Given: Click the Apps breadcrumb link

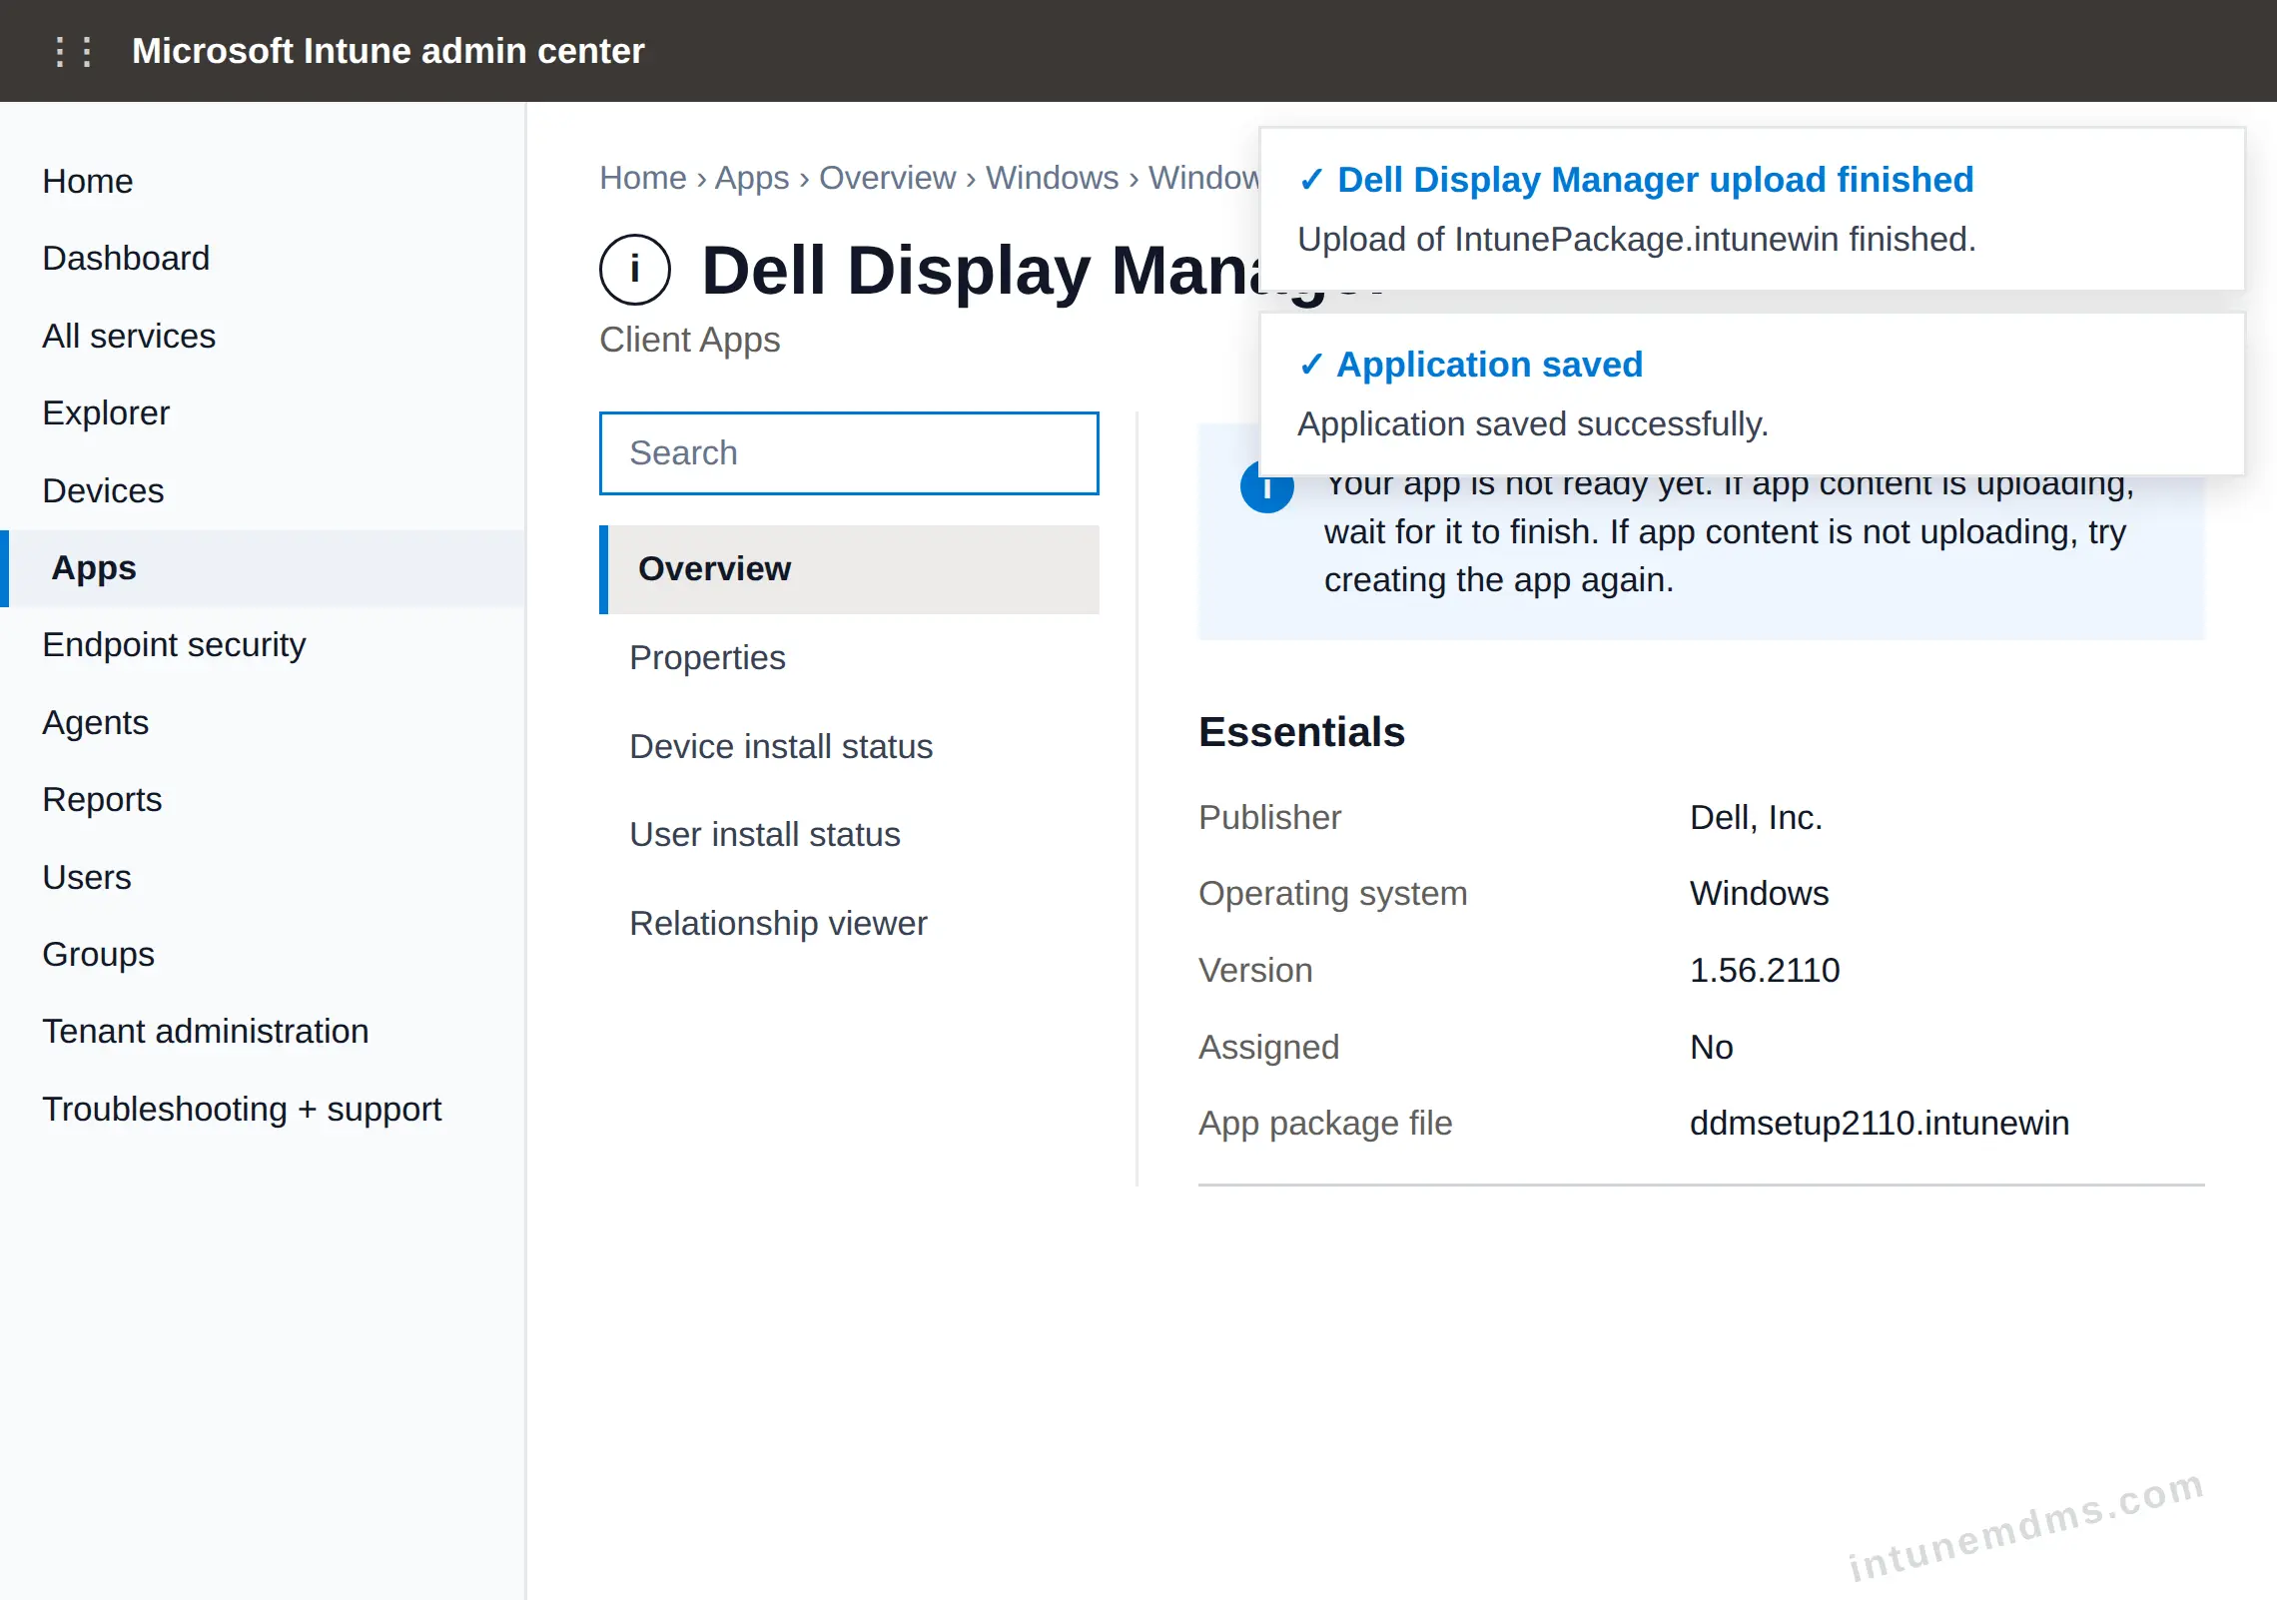Looking at the screenshot, I should [x=752, y=178].
